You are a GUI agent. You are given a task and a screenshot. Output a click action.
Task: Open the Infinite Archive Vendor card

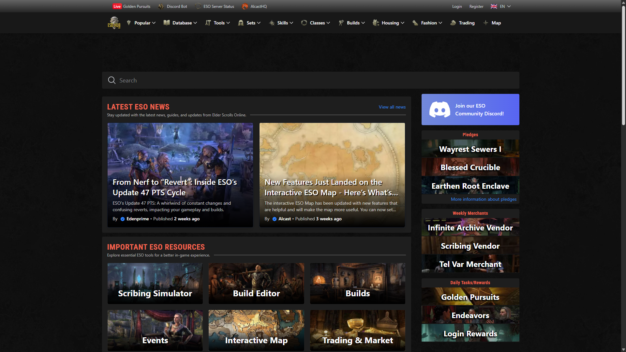(470, 227)
